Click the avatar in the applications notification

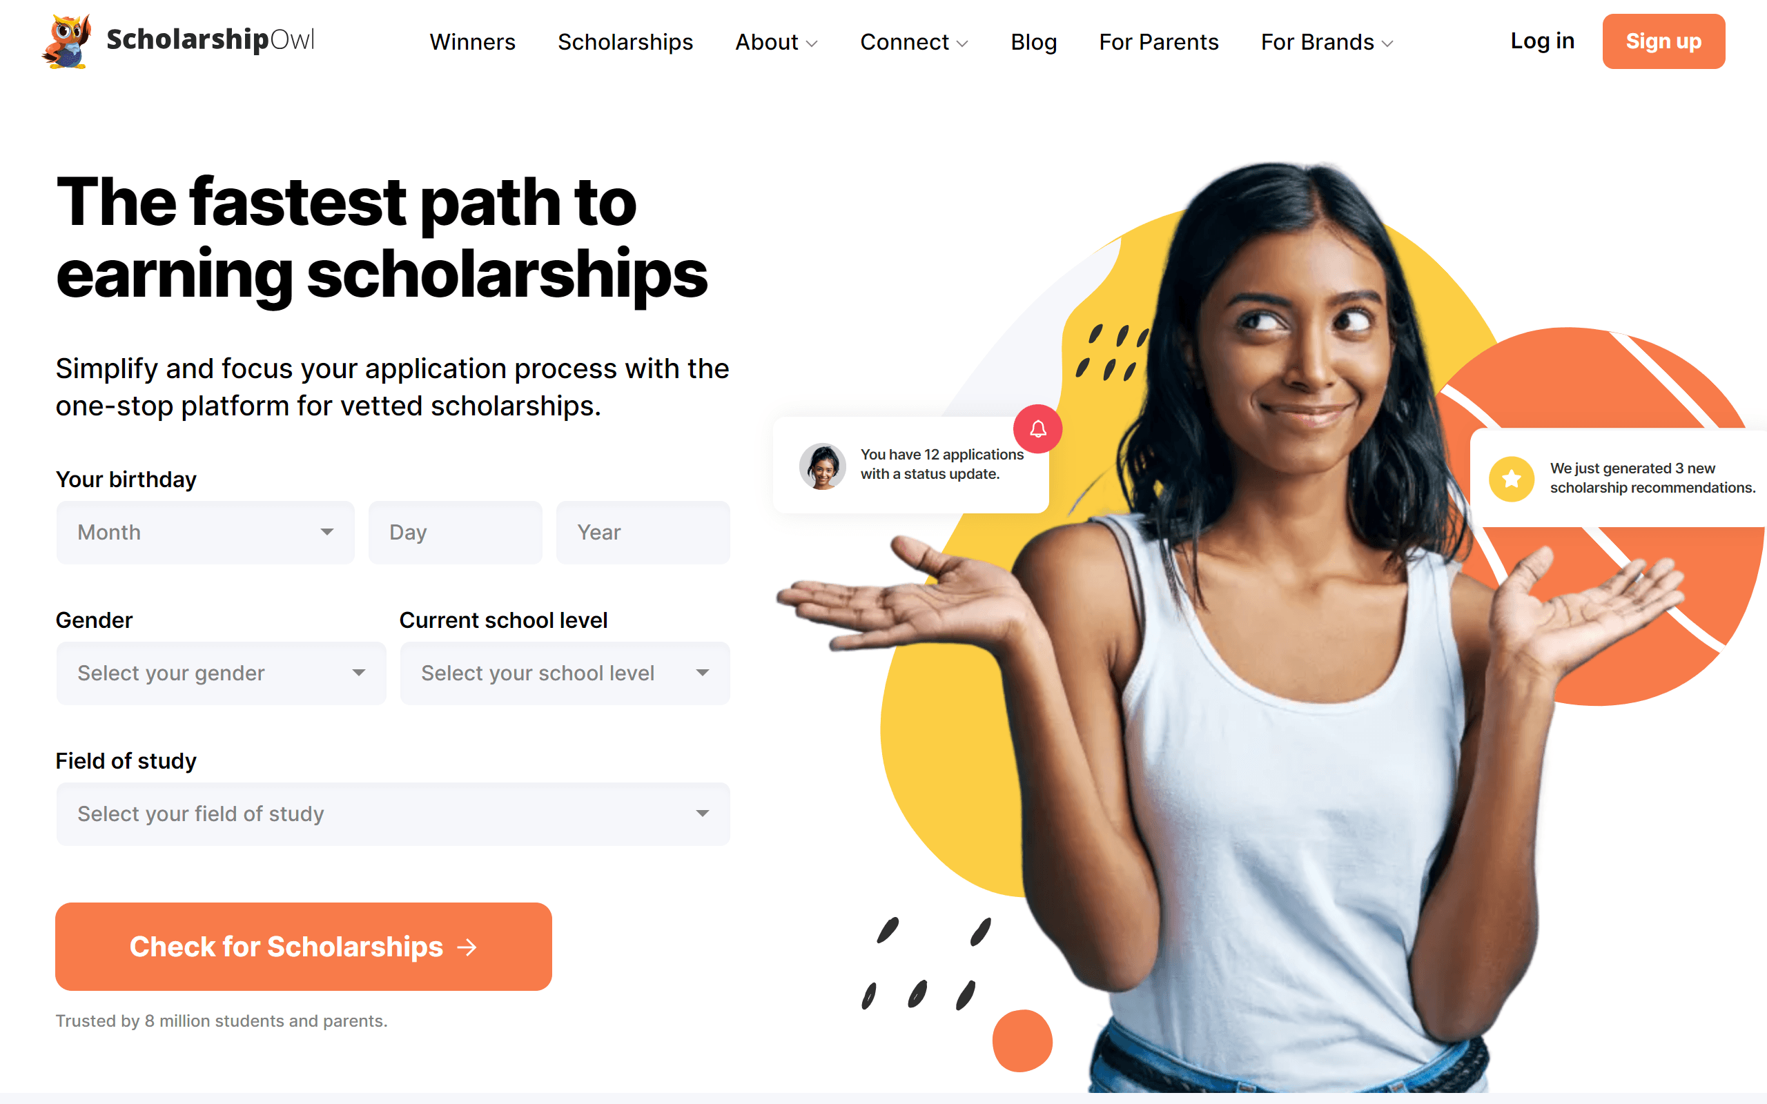(822, 466)
